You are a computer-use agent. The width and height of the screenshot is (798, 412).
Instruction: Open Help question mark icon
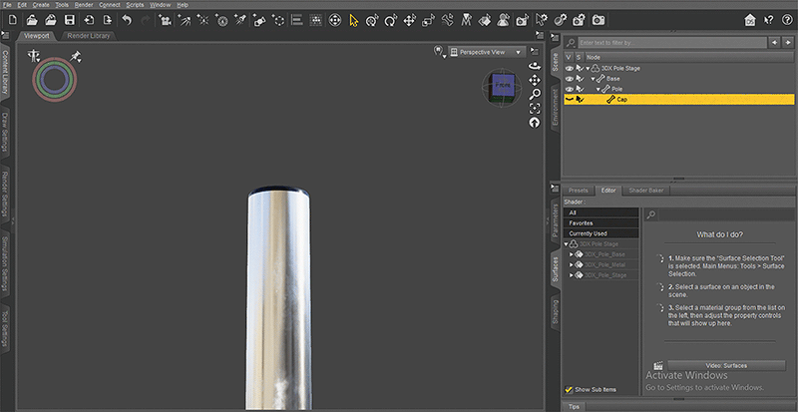point(786,20)
